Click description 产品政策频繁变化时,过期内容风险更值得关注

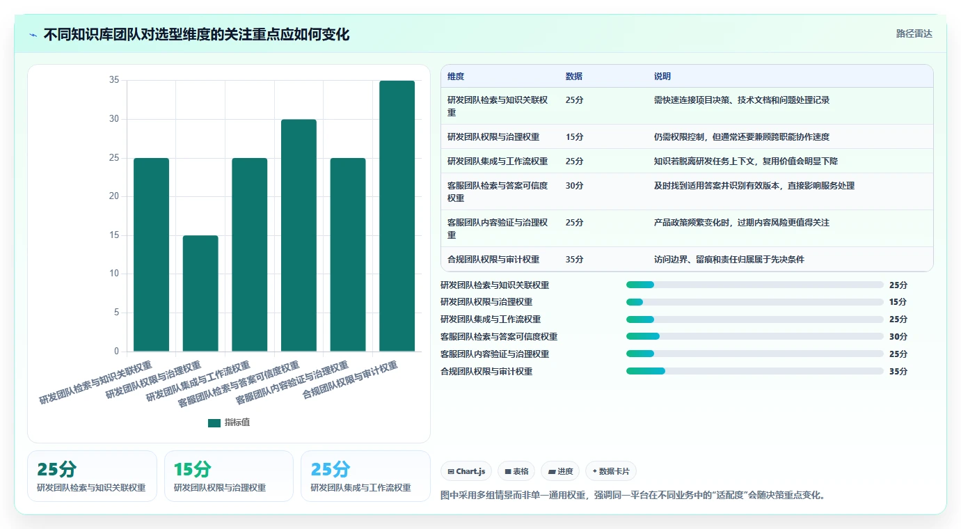tap(742, 223)
